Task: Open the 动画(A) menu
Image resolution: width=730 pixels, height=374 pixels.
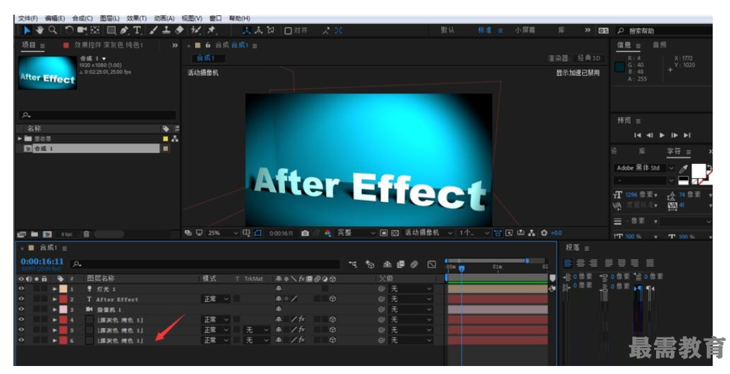Action: [164, 18]
